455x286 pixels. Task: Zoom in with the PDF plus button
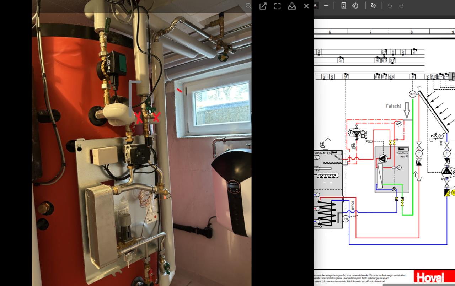(x=326, y=6)
